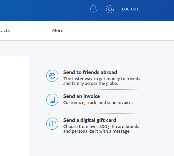Click the white card panel on the left
Screen dimensions: 174x156
tap(14, 105)
